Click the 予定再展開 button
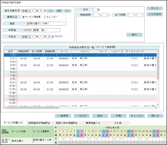The width and height of the screenshot is (167, 145). point(155,14)
